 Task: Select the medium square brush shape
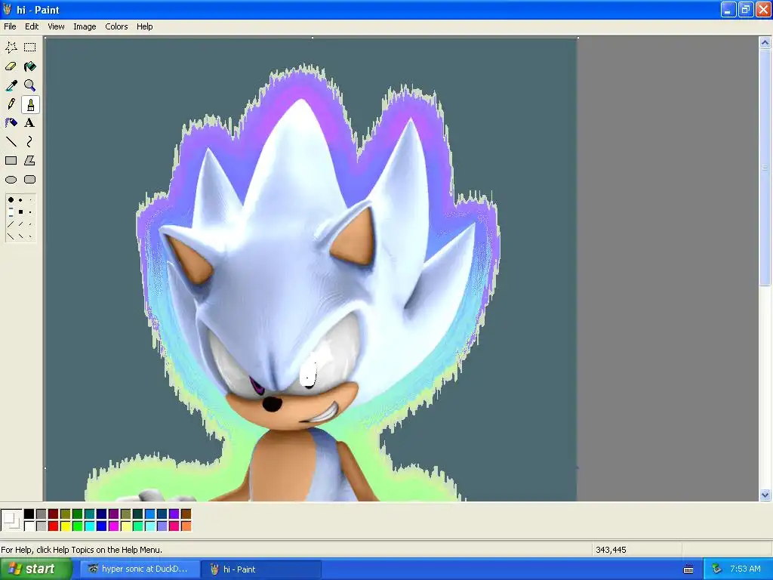(20, 212)
